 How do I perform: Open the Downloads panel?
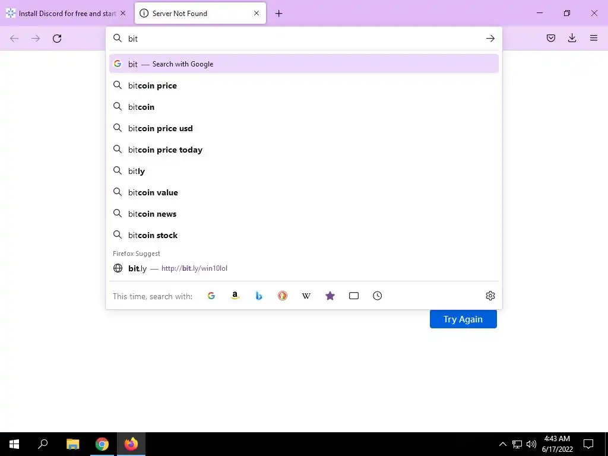572,38
